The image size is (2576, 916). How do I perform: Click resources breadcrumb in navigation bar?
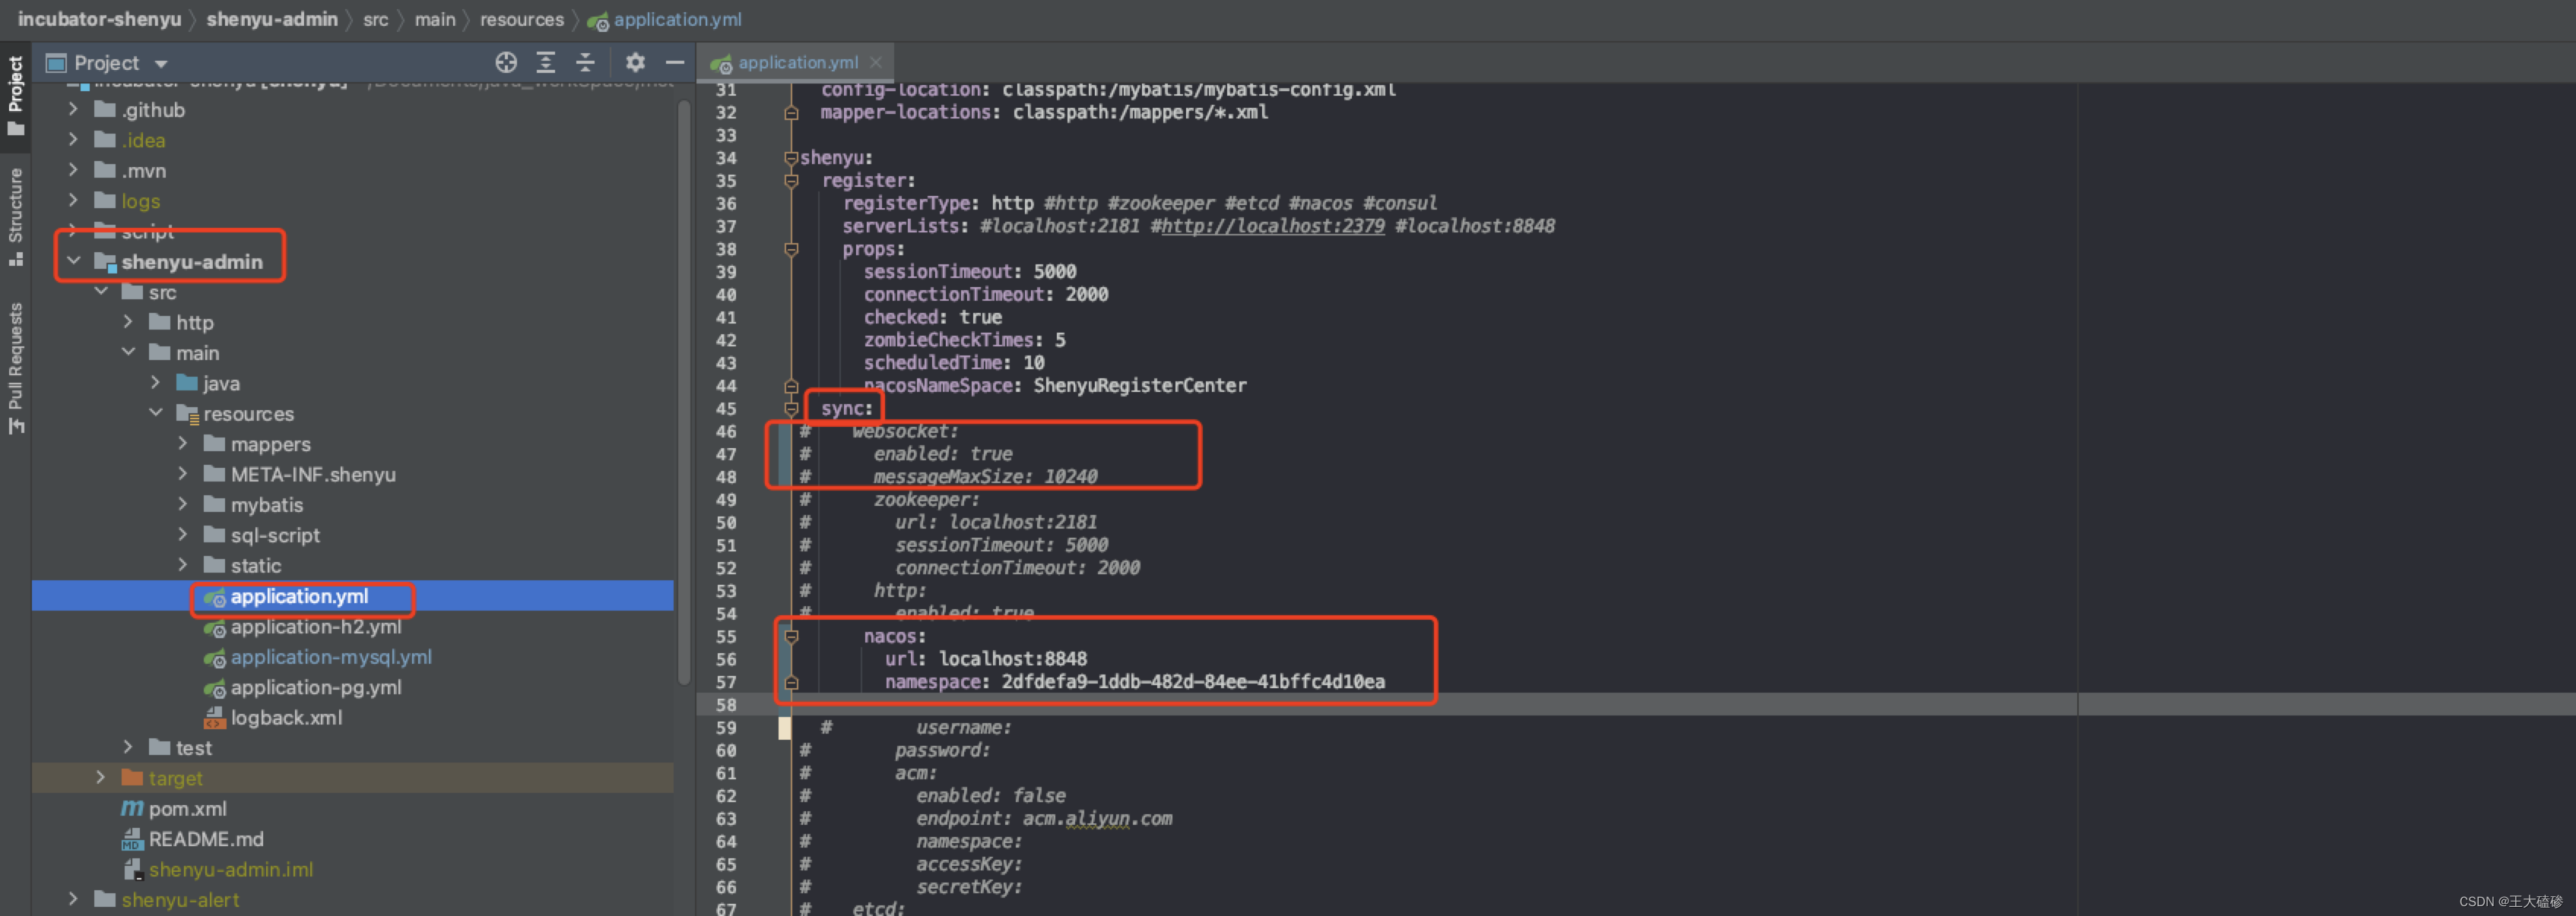tap(522, 19)
